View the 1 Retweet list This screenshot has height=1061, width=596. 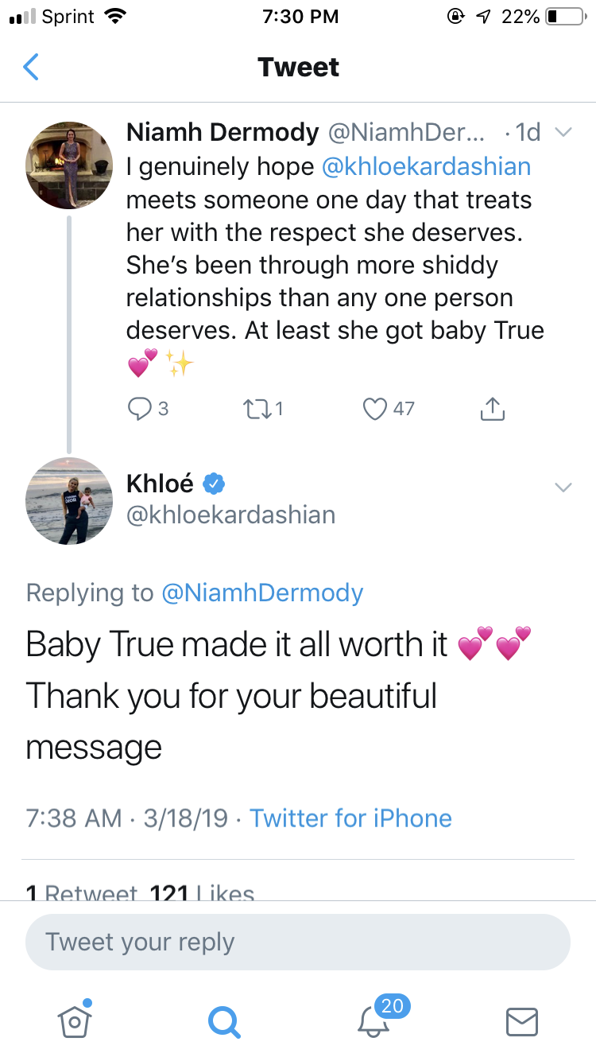tap(81, 892)
